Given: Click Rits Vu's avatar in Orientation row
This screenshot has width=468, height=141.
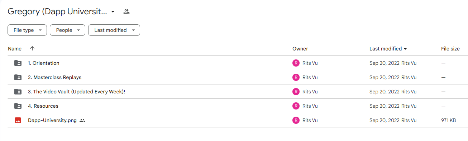Looking at the screenshot, I should (x=296, y=63).
